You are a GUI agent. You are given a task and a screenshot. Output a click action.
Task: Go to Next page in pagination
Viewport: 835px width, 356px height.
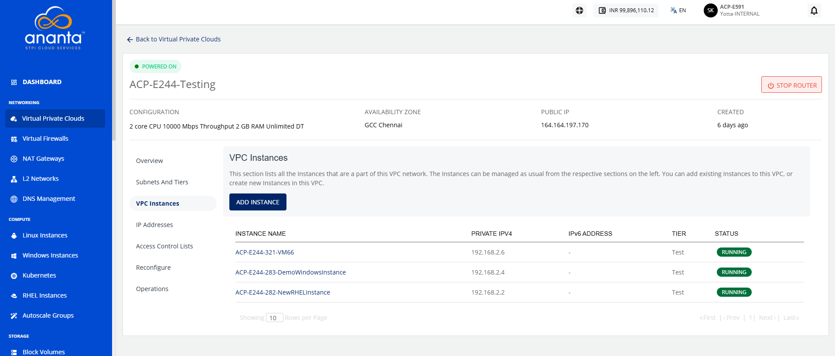(x=767, y=318)
